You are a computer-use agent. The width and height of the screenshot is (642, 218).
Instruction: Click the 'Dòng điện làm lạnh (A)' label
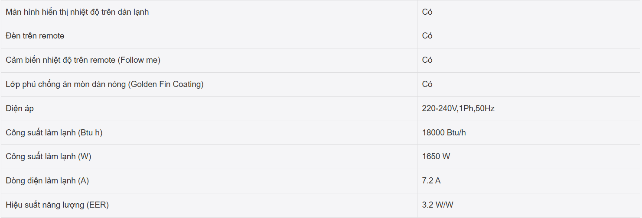click(47, 181)
